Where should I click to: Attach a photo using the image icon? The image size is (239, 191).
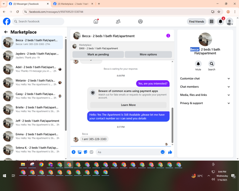(79, 152)
